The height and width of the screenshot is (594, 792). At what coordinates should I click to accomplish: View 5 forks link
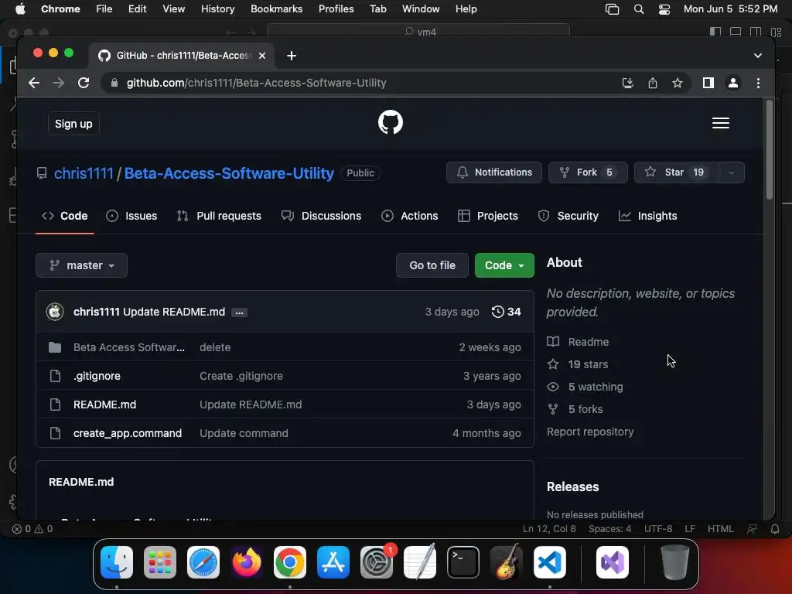click(x=575, y=409)
